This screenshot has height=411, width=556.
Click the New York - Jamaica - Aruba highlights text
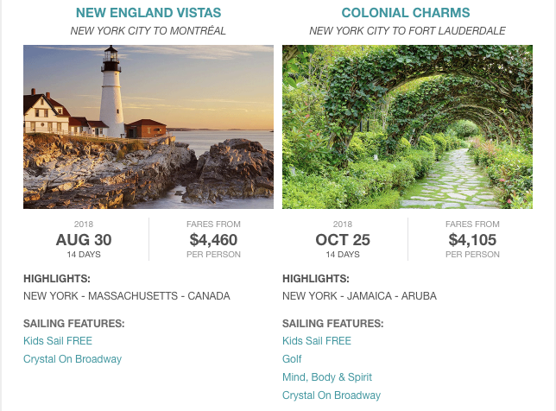(x=359, y=296)
